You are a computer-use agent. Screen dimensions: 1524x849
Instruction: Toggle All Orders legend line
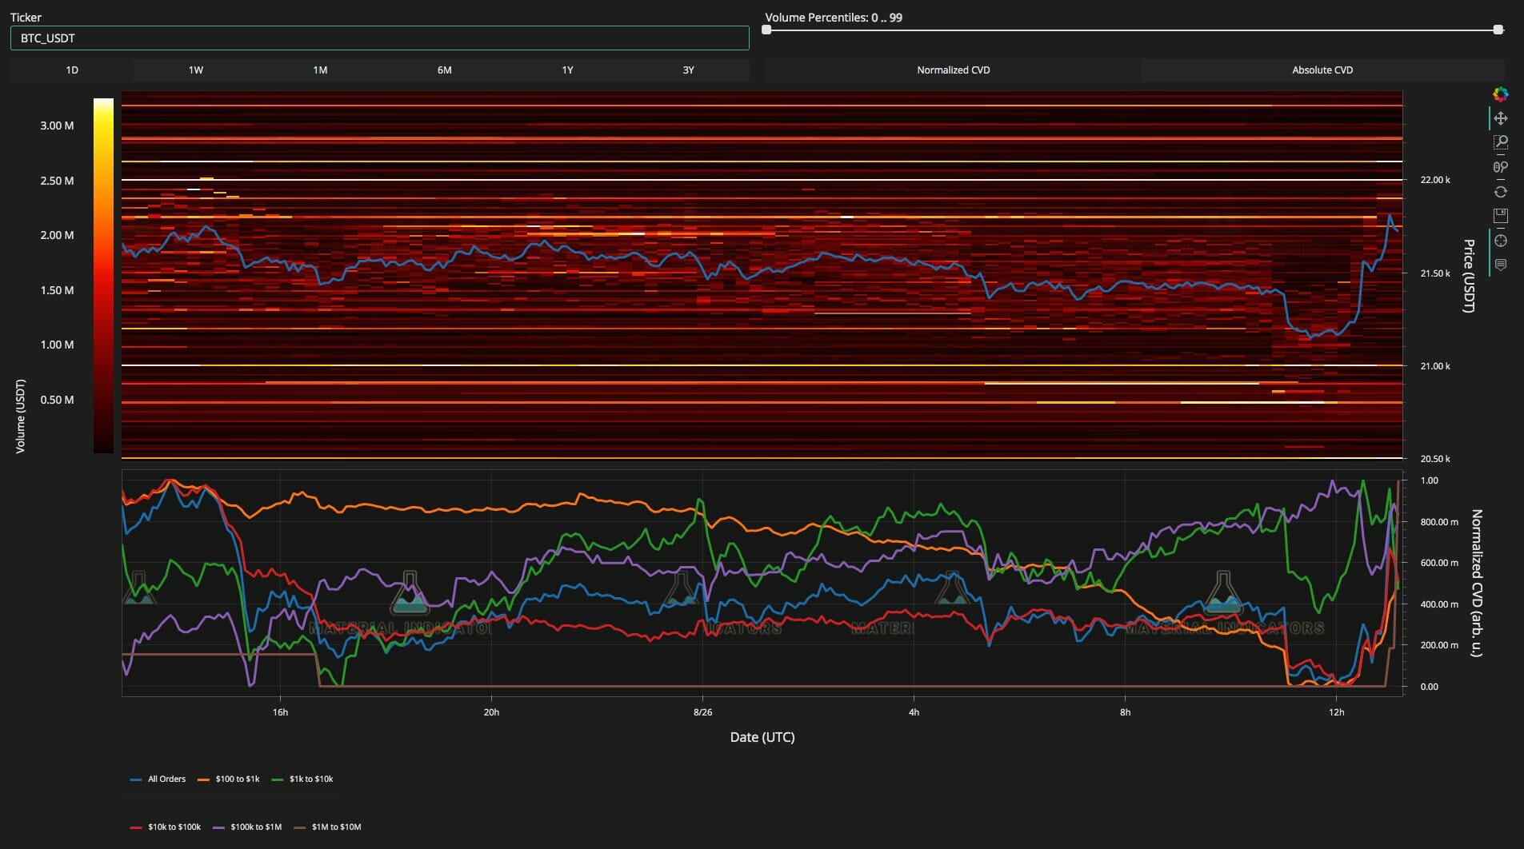click(x=158, y=779)
